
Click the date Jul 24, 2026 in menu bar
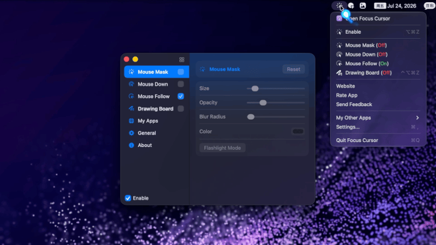click(x=402, y=6)
